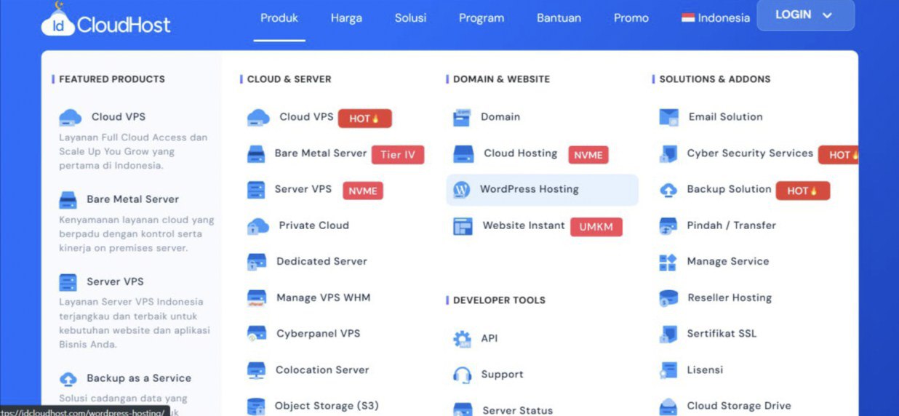Click the 'Colocation Server' text
The image size is (899, 416).
tap(322, 370)
